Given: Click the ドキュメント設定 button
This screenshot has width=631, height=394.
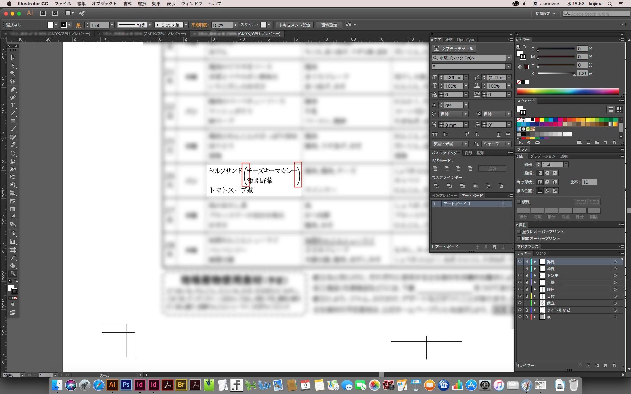Looking at the screenshot, I should click(x=295, y=25).
